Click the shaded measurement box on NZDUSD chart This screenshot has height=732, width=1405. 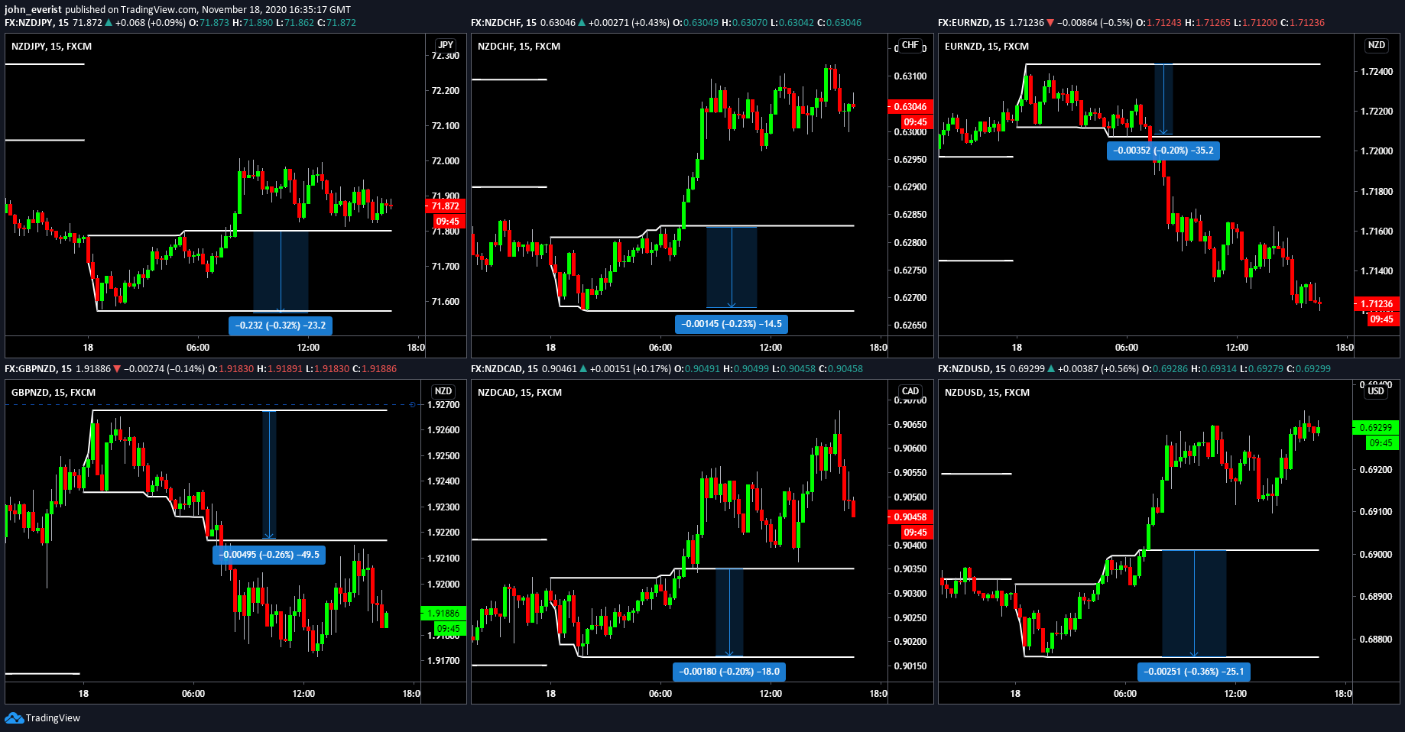(1194, 604)
